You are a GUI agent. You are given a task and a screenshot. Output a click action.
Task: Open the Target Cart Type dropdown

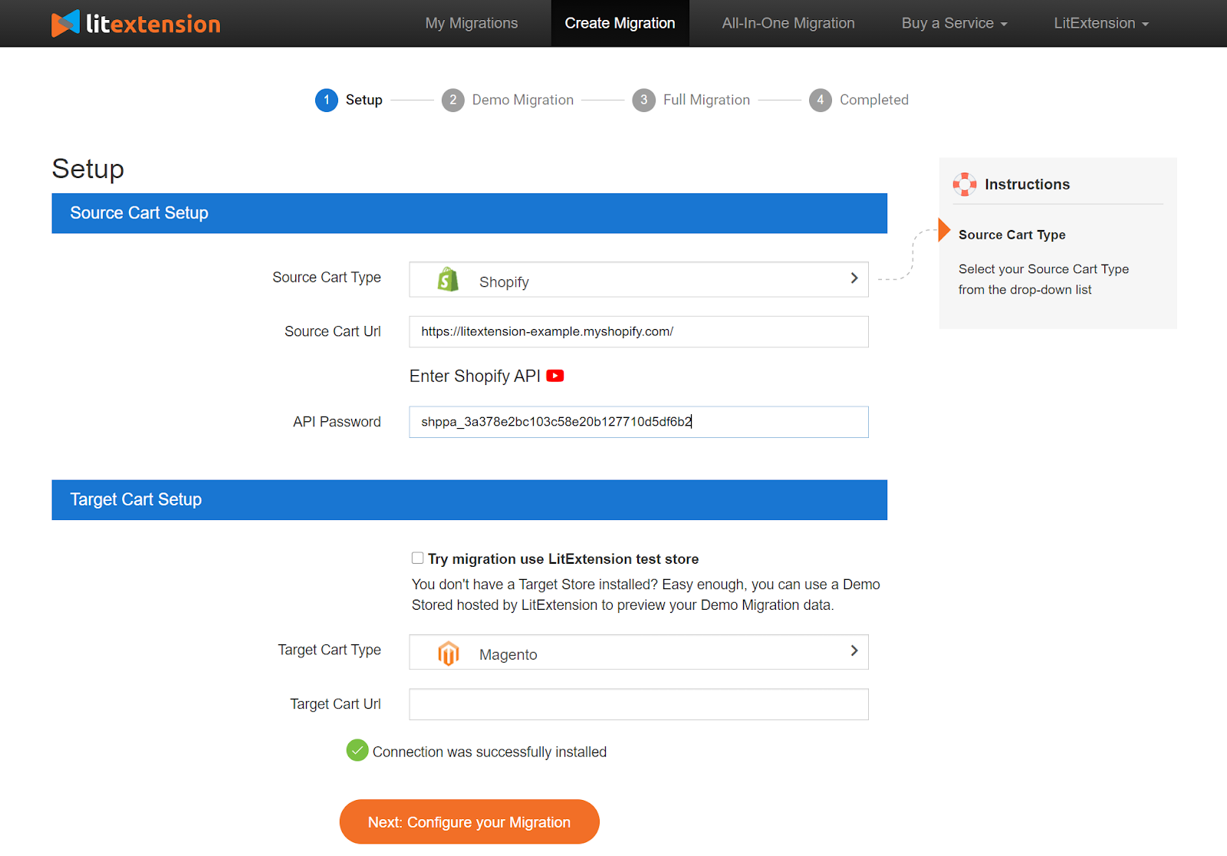(639, 652)
